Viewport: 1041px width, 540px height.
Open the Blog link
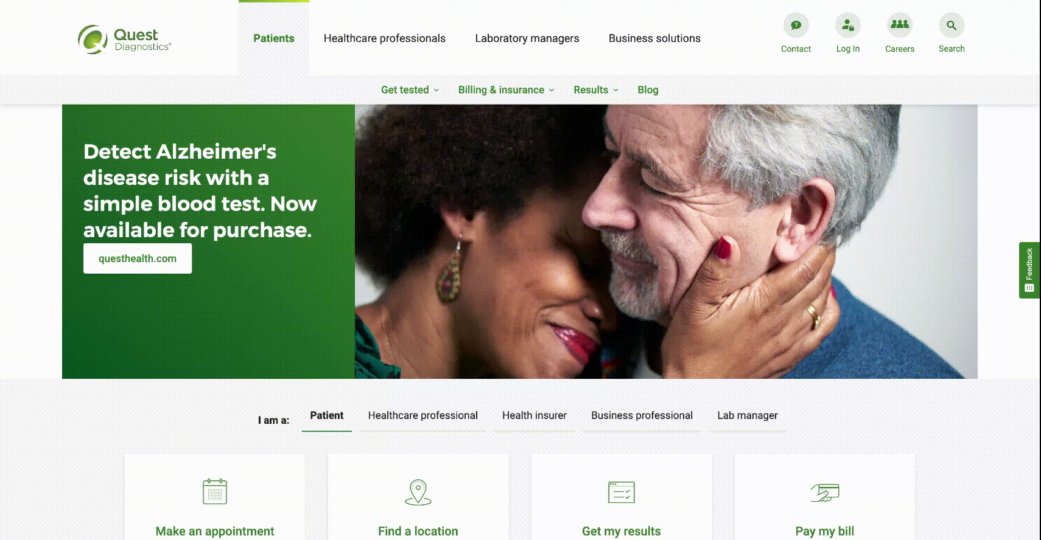point(648,90)
